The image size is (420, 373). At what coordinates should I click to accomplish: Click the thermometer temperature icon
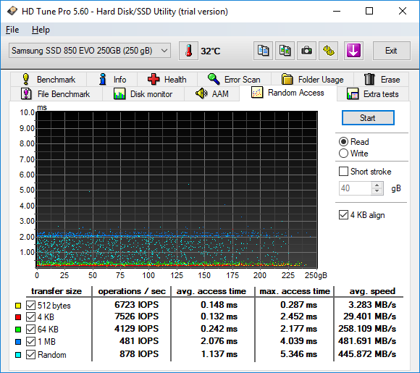pos(188,51)
